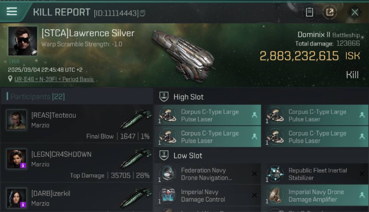Share the kill report via export icon

[330, 12]
